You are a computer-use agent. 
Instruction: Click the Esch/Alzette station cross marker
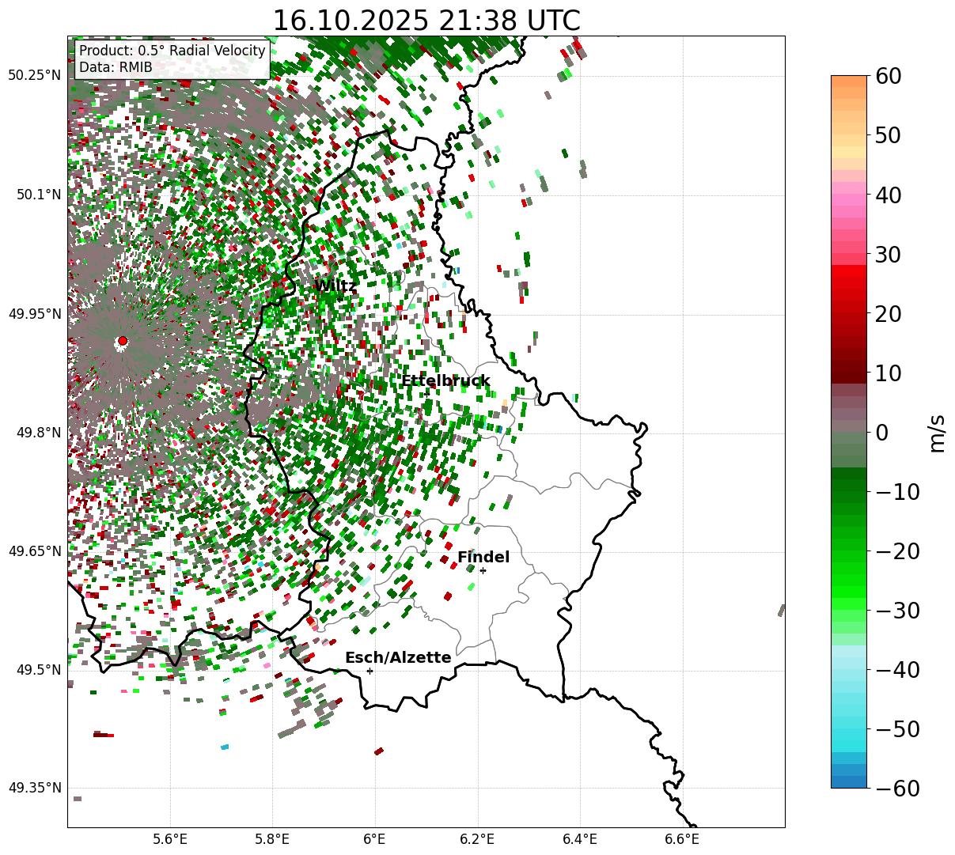369,671
